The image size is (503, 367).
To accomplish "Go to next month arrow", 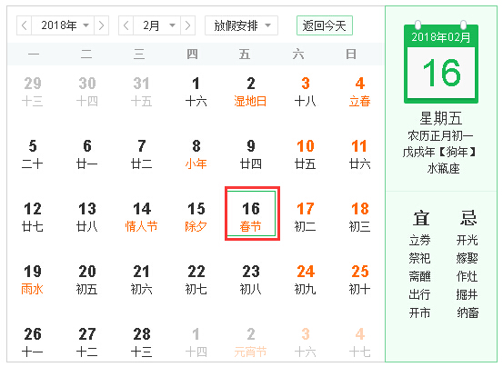I will (x=188, y=25).
